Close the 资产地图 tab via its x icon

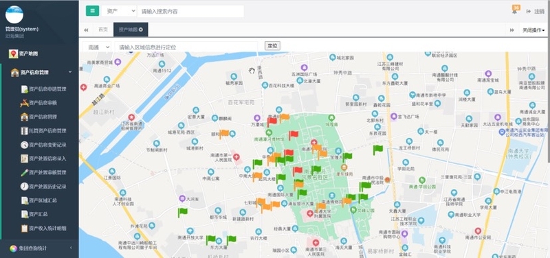[141, 30]
